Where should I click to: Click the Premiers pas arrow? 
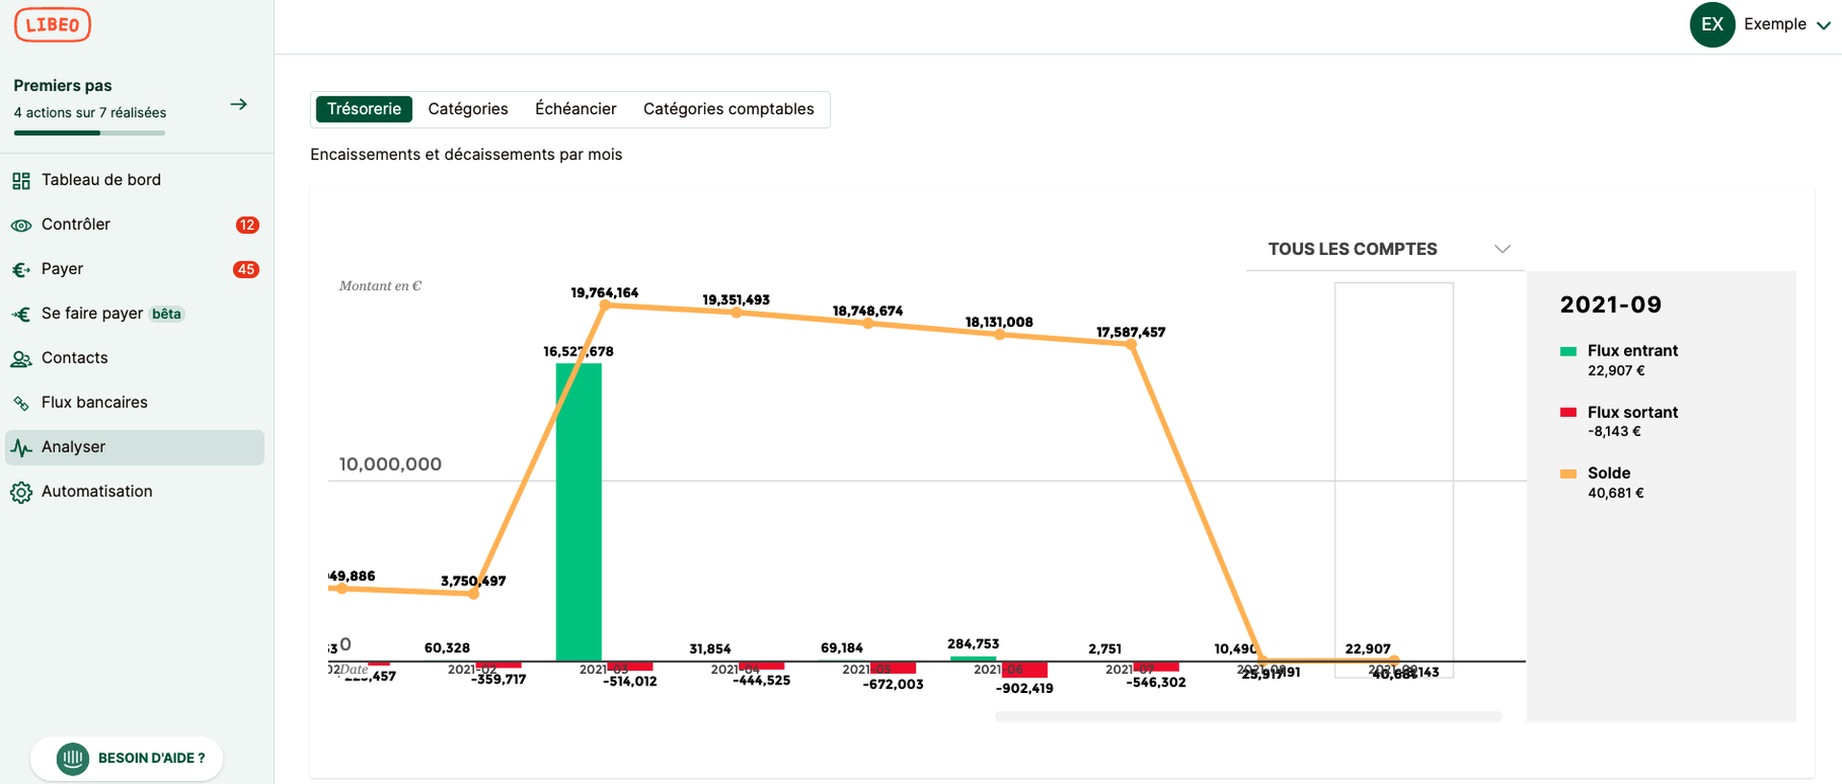(239, 104)
